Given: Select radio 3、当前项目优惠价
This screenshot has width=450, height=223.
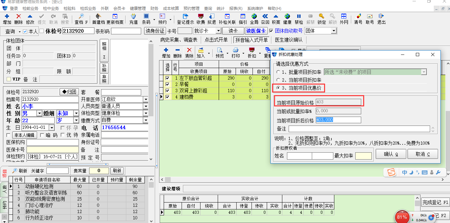Looking at the screenshot, I should coord(278,88).
